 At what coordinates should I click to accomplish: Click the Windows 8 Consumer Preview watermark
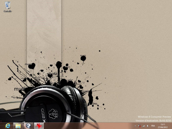coord(154,117)
